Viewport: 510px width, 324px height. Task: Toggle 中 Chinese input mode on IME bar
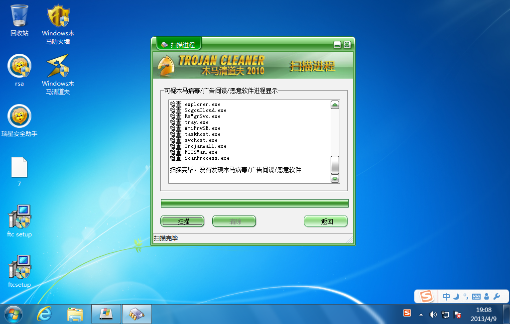click(x=446, y=296)
